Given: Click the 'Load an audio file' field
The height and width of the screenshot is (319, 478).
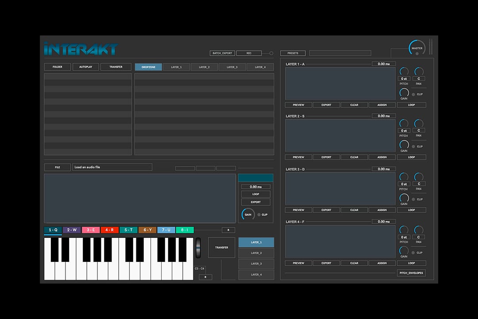Looking at the screenshot, I should point(112,167).
